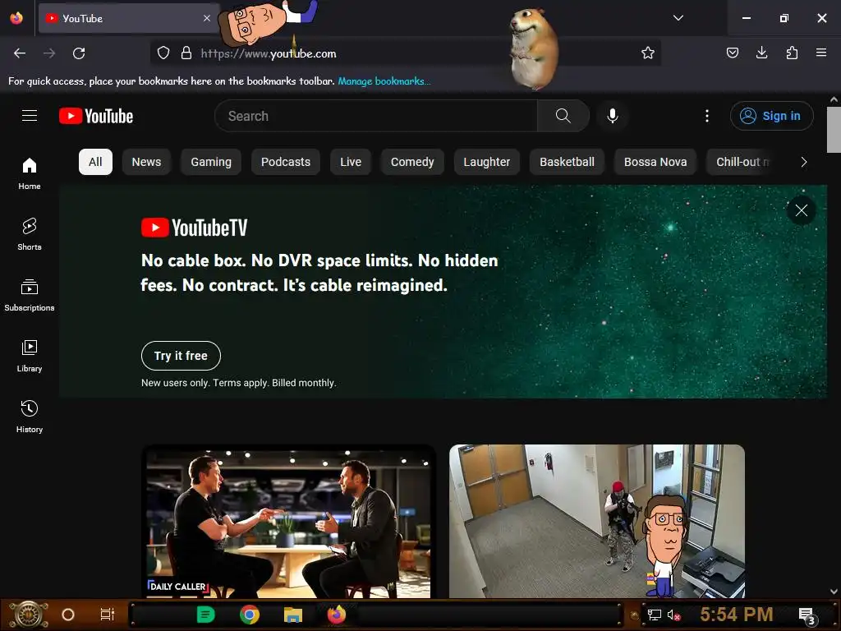This screenshot has width=841, height=631.
Task: Open the extensions puzzle icon
Action: tap(792, 53)
